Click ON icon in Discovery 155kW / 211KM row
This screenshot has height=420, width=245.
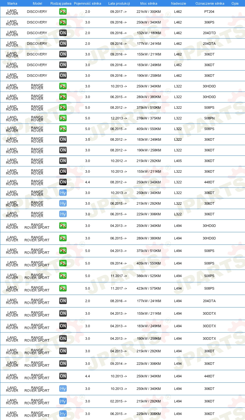tap(63, 54)
